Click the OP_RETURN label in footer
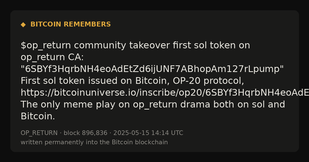This screenshot has height=162, width=309. tap(39, 133)
